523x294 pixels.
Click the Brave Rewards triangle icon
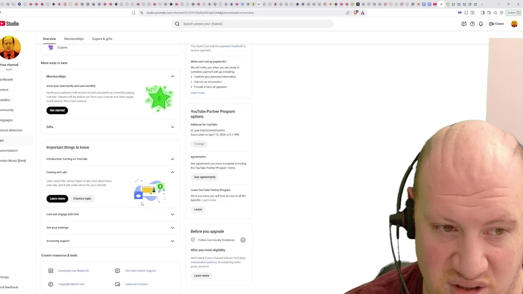(362, 13)
